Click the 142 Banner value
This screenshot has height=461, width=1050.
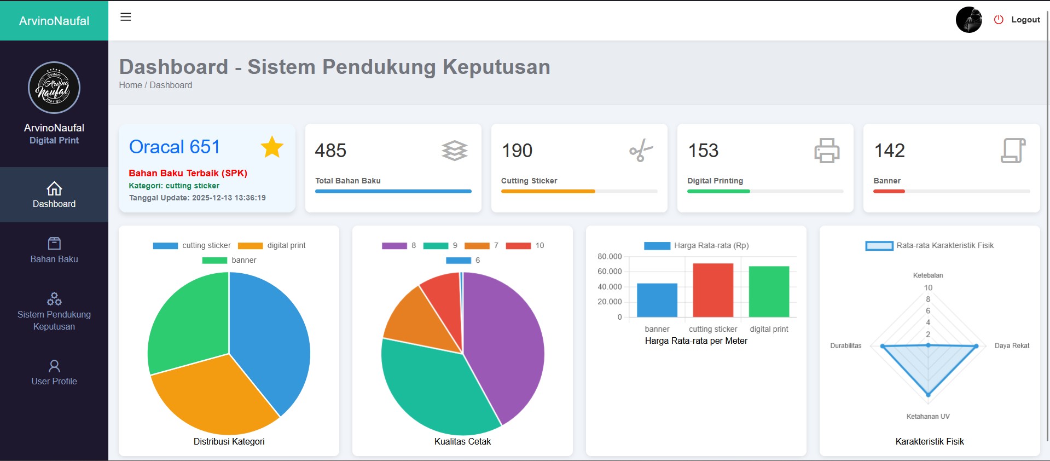coord(890,151)
